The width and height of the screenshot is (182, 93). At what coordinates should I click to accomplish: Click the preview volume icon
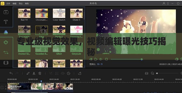pyautogui.click(x=177, y=59)
